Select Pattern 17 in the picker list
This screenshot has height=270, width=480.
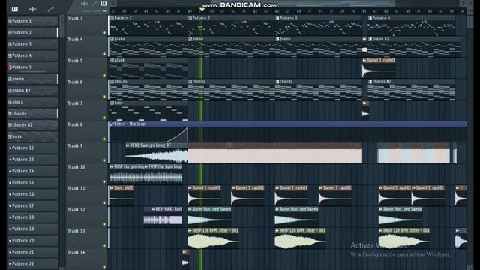[32, 205]
